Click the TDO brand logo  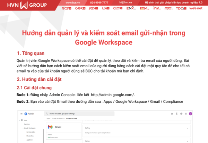(181, 8)
